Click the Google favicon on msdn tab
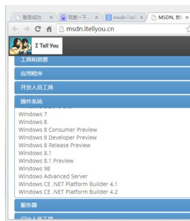 click(109, 18)
